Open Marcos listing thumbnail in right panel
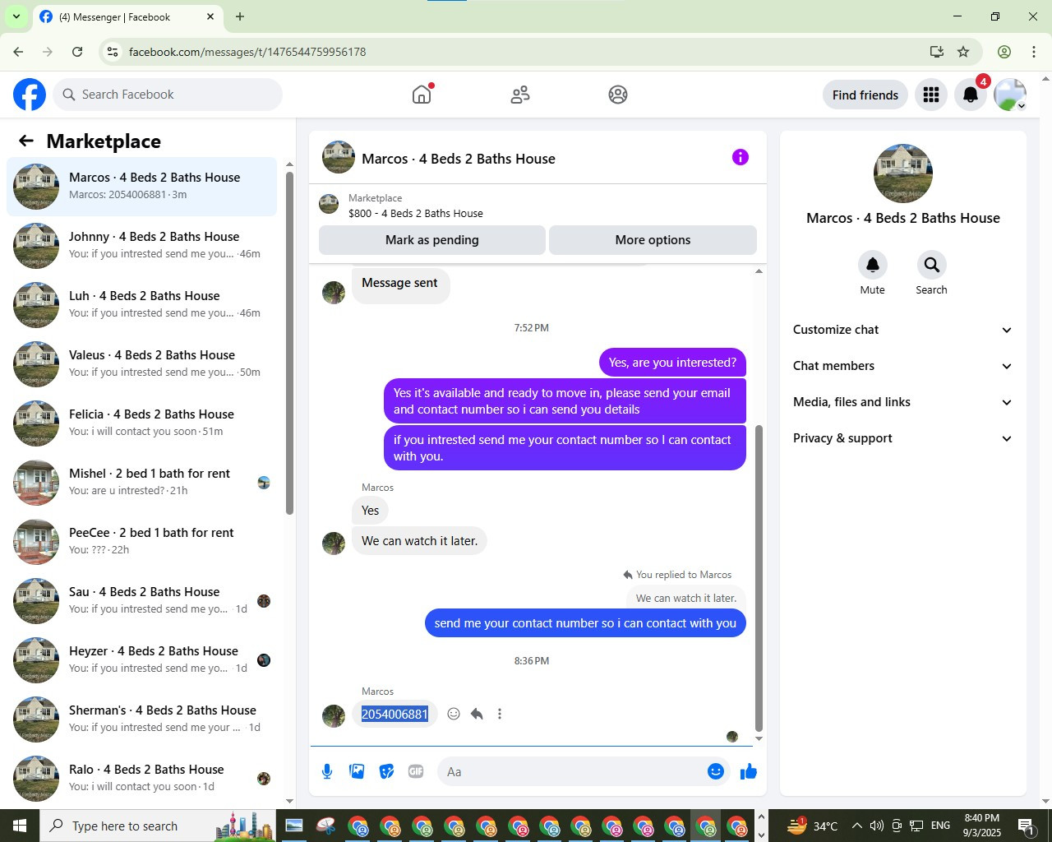1052x842 pixels. [902, 173]
